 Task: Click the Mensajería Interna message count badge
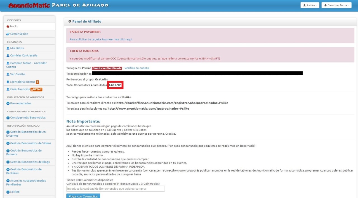[x=37, y=82]
